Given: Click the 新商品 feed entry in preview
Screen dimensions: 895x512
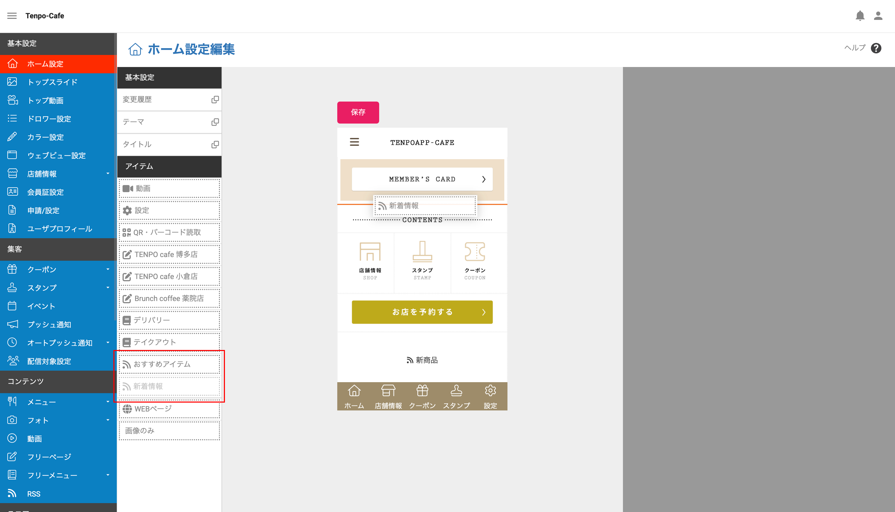Looking at the screenshot, I should coord(422,360).
